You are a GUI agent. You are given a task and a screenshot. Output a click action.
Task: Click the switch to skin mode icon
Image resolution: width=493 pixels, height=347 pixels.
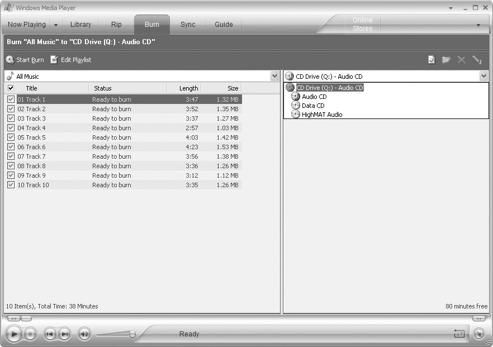click(479, 334)
